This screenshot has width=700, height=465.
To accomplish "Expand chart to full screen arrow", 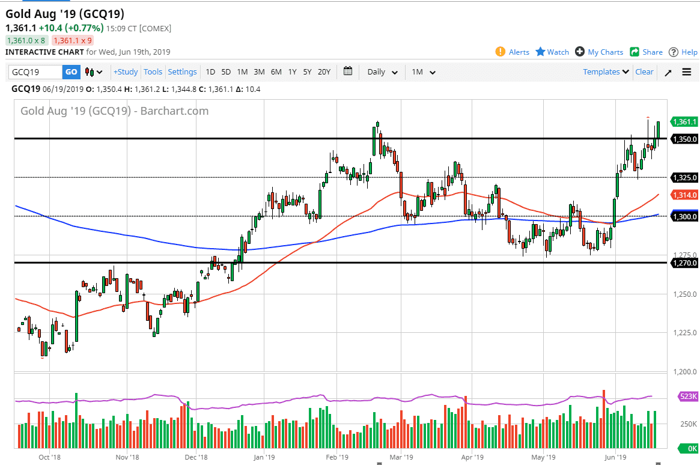I will pyautogui.click(x=668, y=72).
